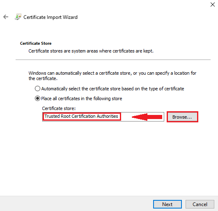Select the Place all certificates radio circle
The image size is (218, 211).
37,99
